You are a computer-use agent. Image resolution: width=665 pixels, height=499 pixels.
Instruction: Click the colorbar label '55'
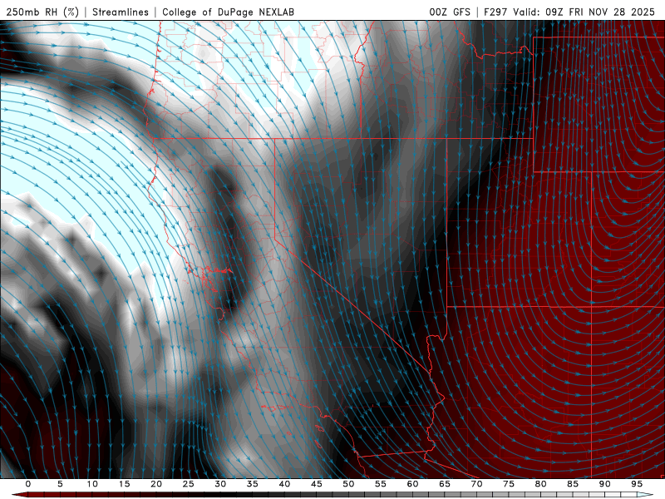381,484
